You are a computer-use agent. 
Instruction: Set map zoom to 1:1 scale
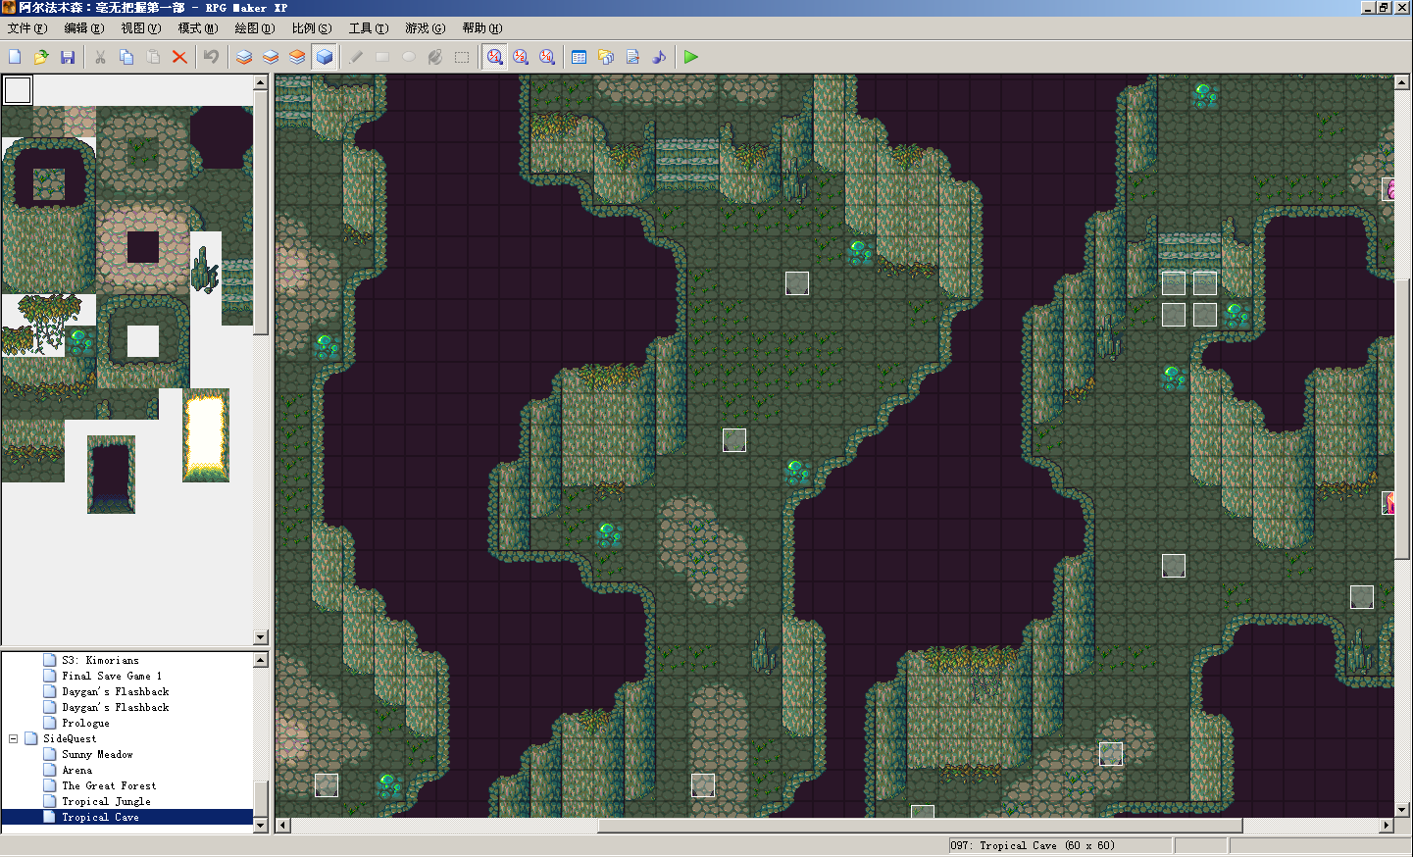coord(494,57)
